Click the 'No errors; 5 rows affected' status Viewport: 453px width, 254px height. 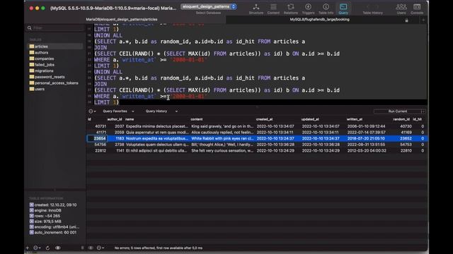[x=159, y=248]
